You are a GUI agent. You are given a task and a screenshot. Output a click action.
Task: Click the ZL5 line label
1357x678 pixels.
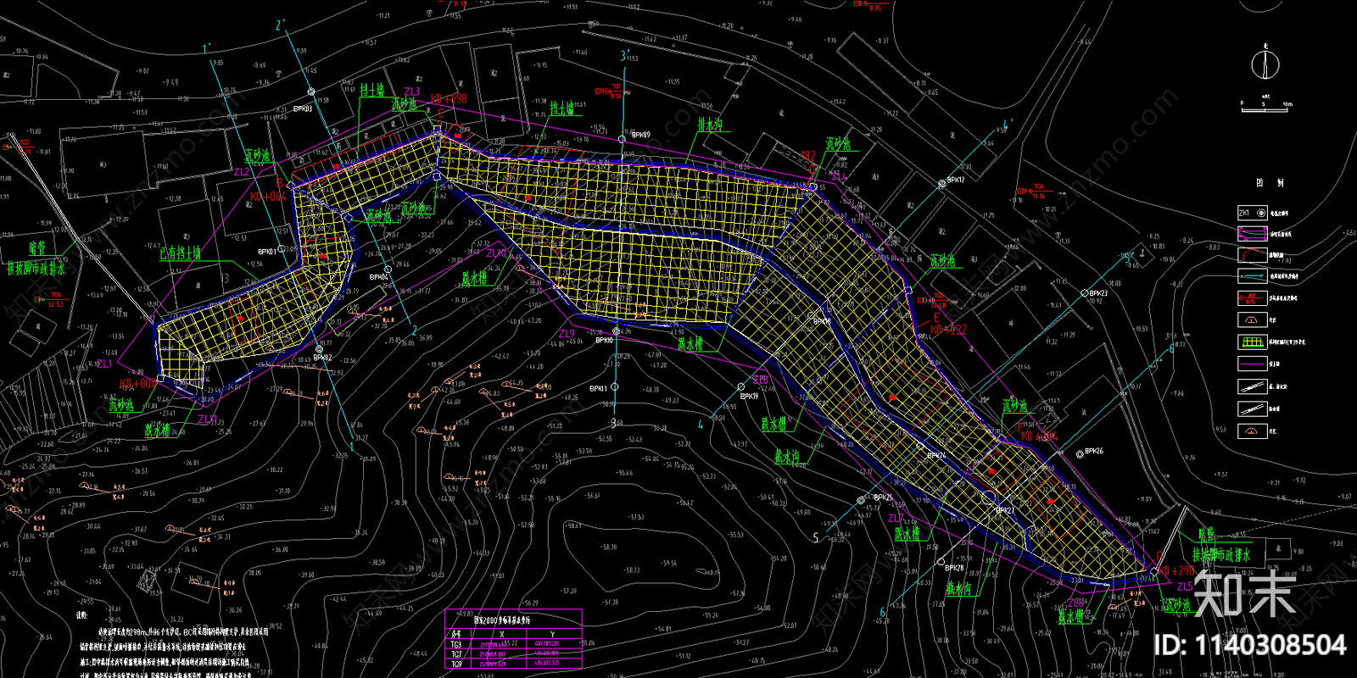pyautogui.click(x=1185, y=586)
